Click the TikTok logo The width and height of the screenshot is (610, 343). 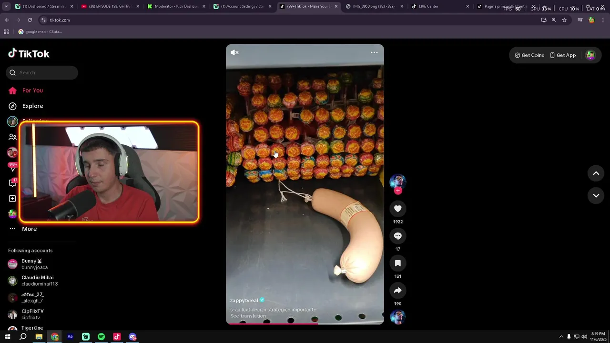(29, 53)
